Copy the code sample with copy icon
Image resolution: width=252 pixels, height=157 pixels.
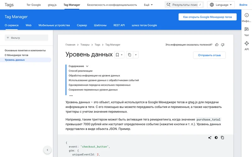pyautogui.click(x=222, y=138)
